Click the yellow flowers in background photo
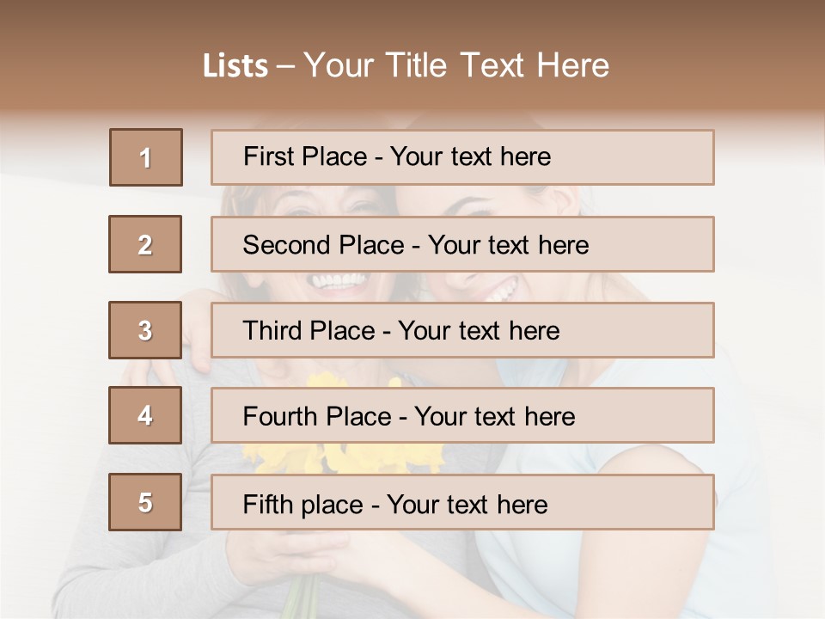 (x=344, y=457)
